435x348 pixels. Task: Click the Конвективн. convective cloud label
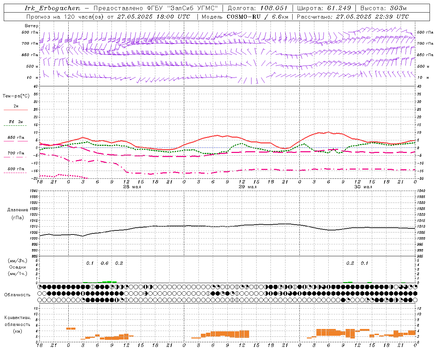(17, 318)
